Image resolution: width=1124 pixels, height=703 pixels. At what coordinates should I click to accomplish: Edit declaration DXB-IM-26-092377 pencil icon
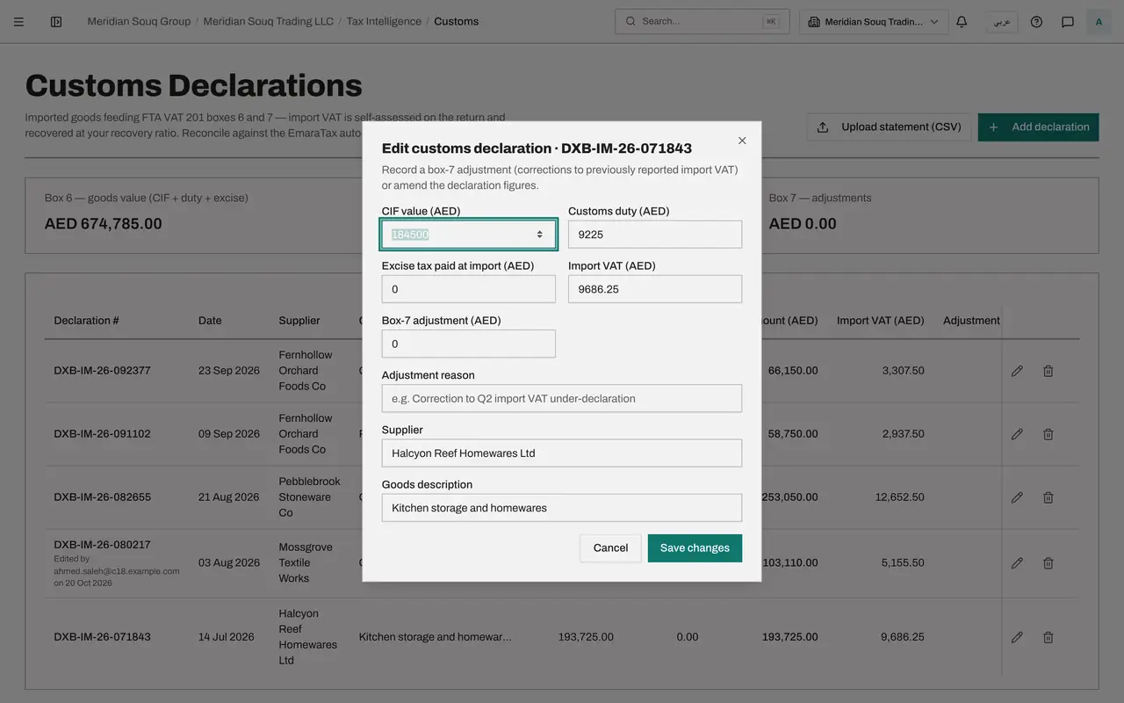point(1017,371)
